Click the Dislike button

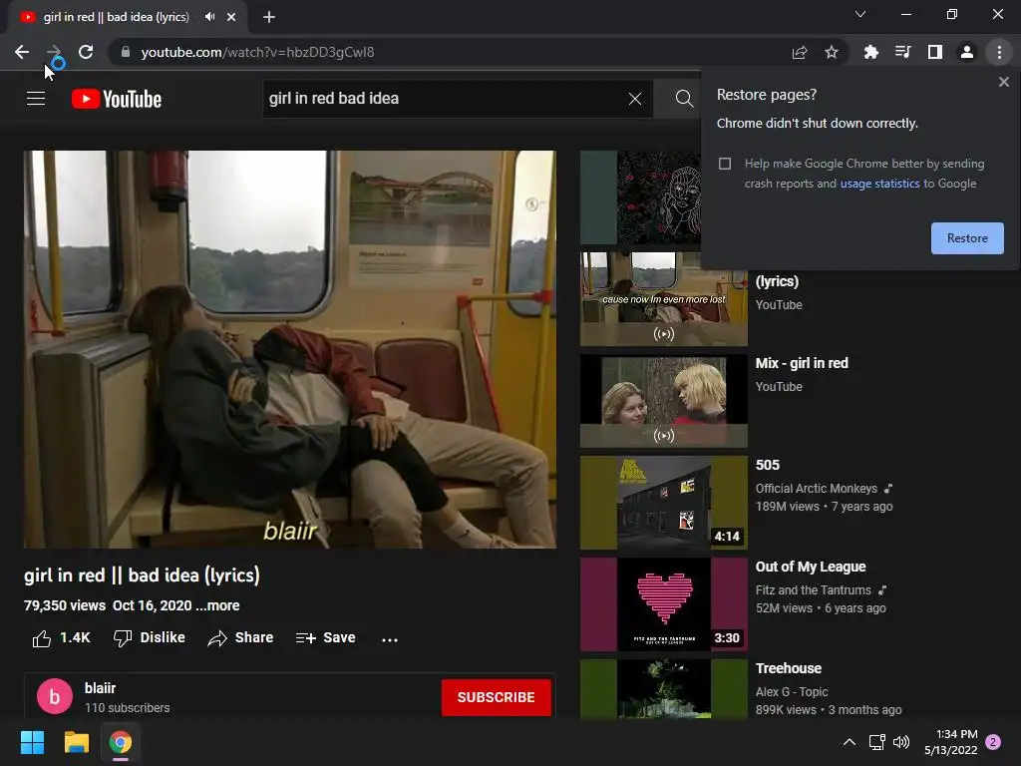[x=150, y=638]
